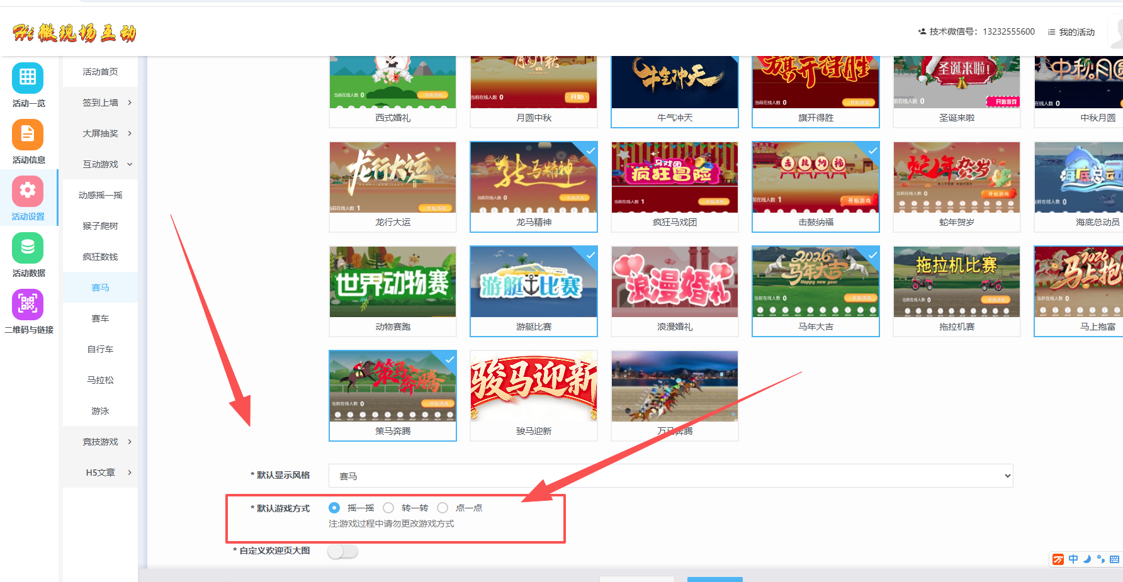This screenshot has width=1123, height=582.
Task: Click the Sogou input method tray icon
Action: 1058,559
